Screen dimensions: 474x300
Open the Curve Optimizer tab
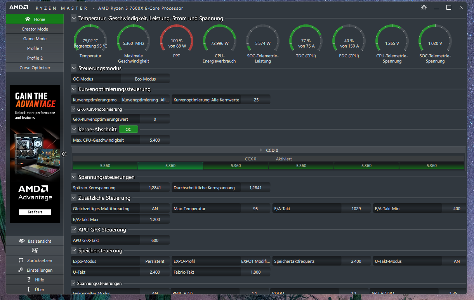pyautogui.click(x=35, y=68)
